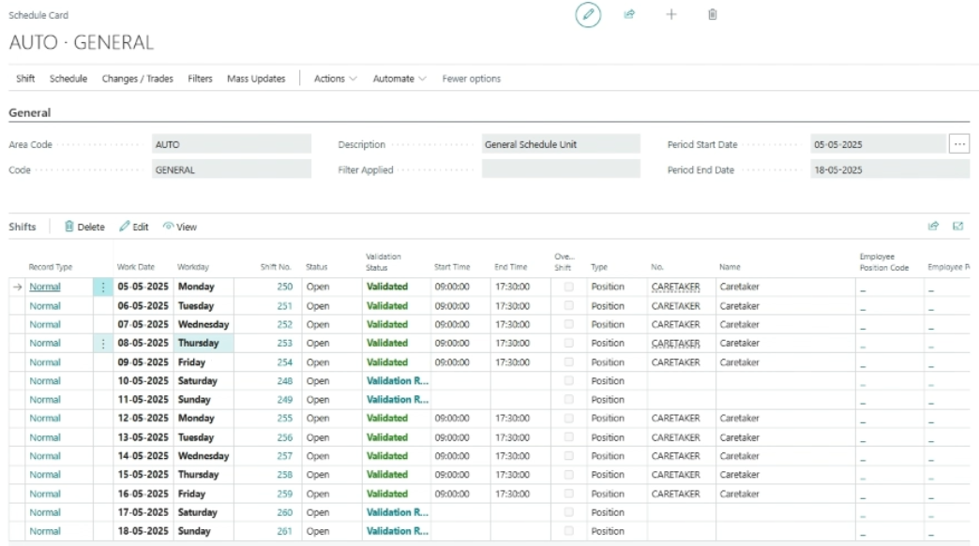
Task: Toggle Overtime Shift checkbox for shift 250
Action: tap(568, 288)
